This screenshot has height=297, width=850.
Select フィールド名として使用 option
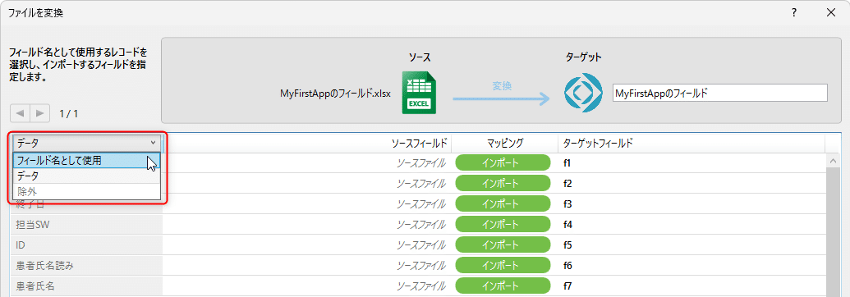pyautogui.click(x=87, y=161)
